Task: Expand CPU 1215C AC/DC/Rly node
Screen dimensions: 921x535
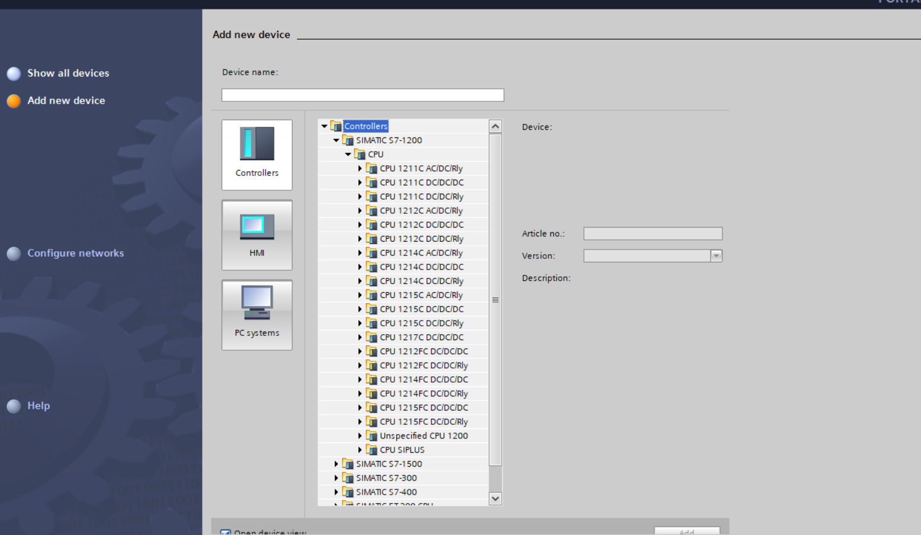Action: click(360, 295)
